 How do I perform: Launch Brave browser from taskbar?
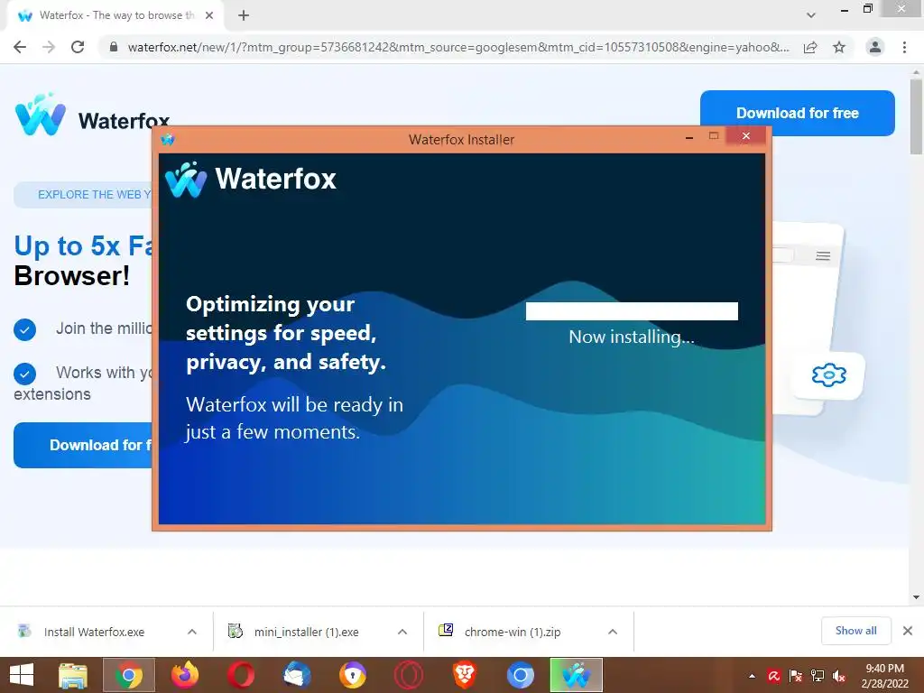(x=465, y=675)
